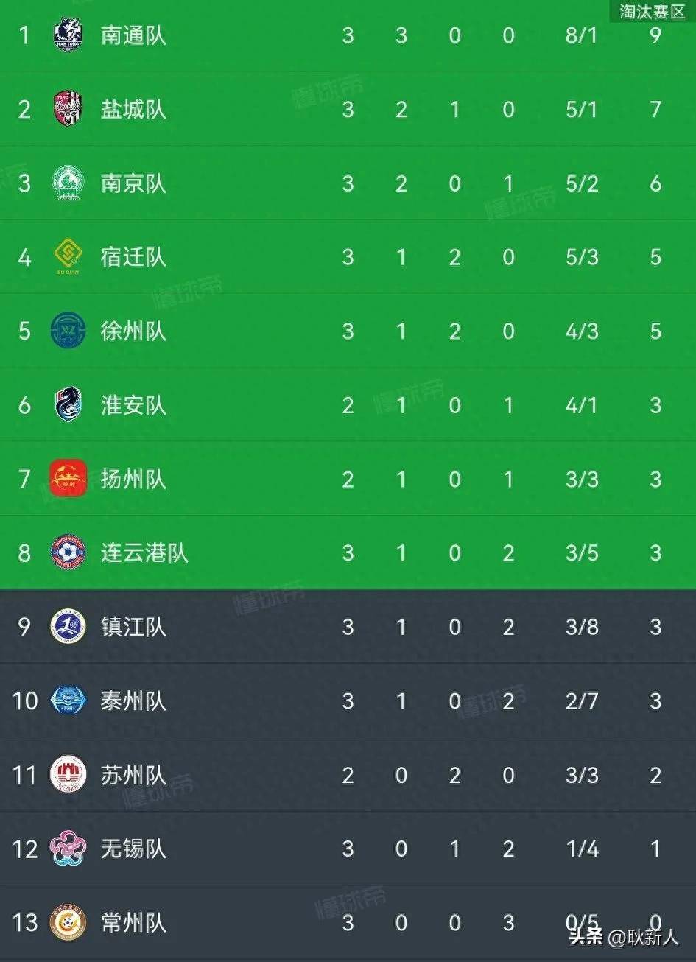Select the 无锡队 pink swirl logo
The width and height of the screenshot is (696, 962).
click(x=68, y=849)
